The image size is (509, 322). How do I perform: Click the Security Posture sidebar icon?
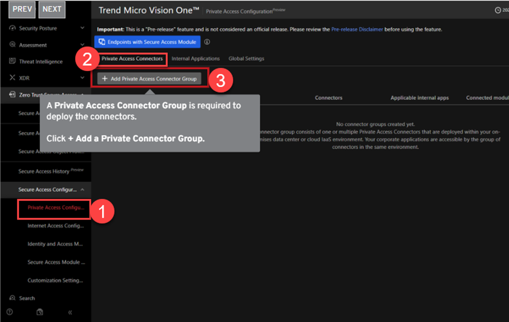pos(13,28)
